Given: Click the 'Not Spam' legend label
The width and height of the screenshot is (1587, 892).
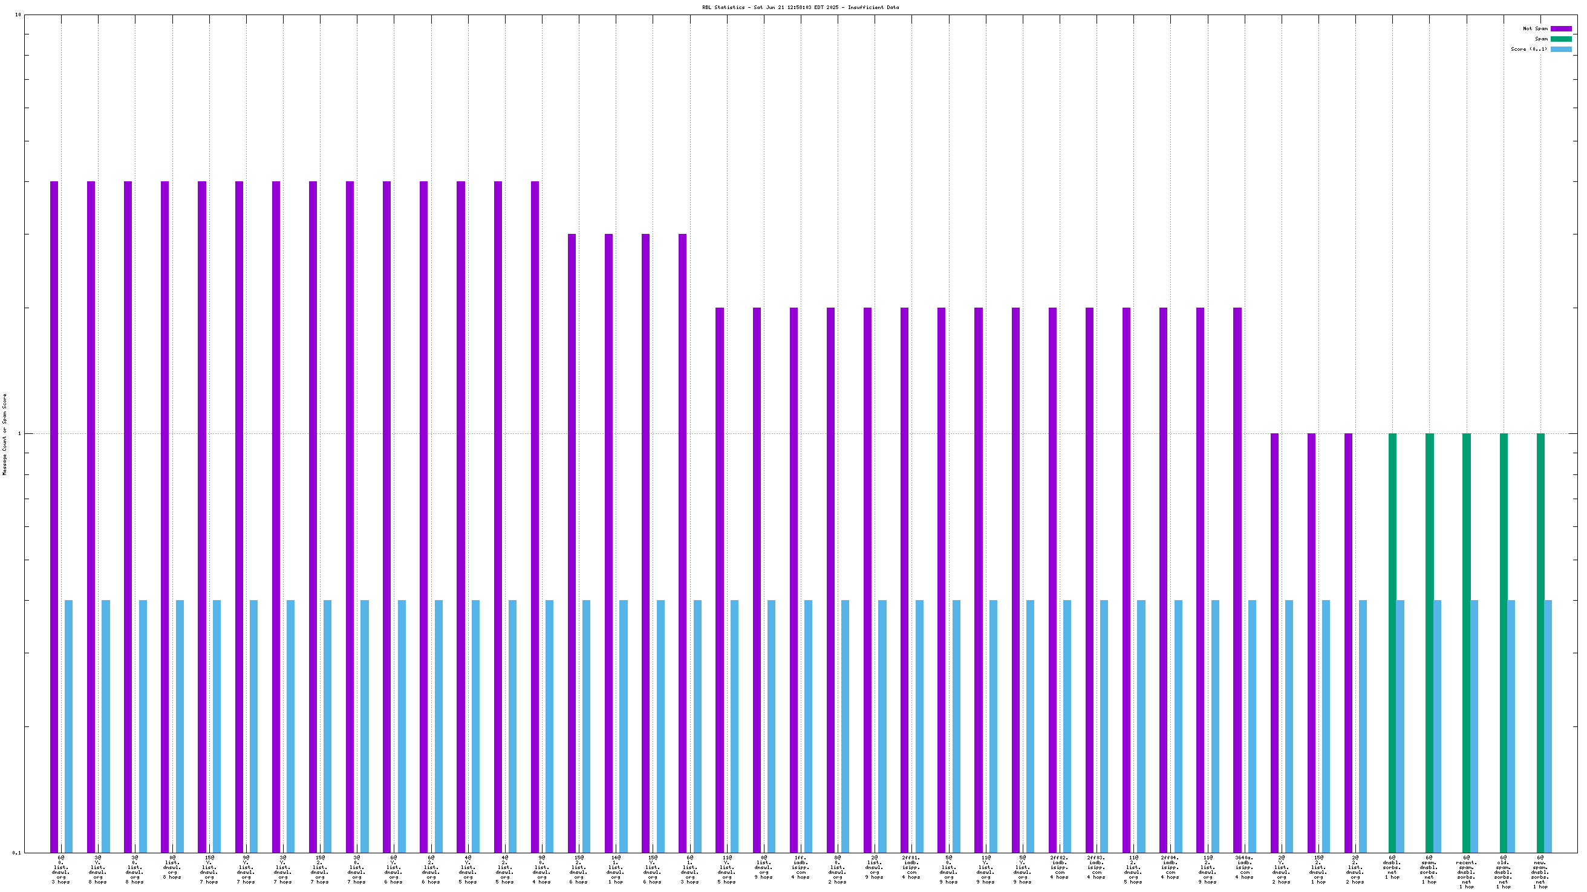Looking at the screenshot, I should click(x=1534, y=29).
